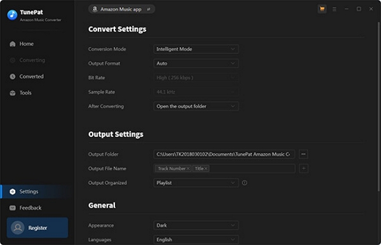Click the Output Organized label
Screen dimensions: 381x245
point(107,183)
